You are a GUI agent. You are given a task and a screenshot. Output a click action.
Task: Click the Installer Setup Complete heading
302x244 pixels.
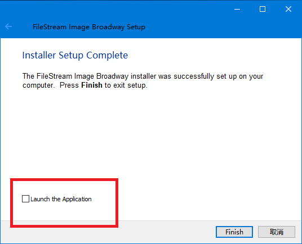tap(75, 55)
